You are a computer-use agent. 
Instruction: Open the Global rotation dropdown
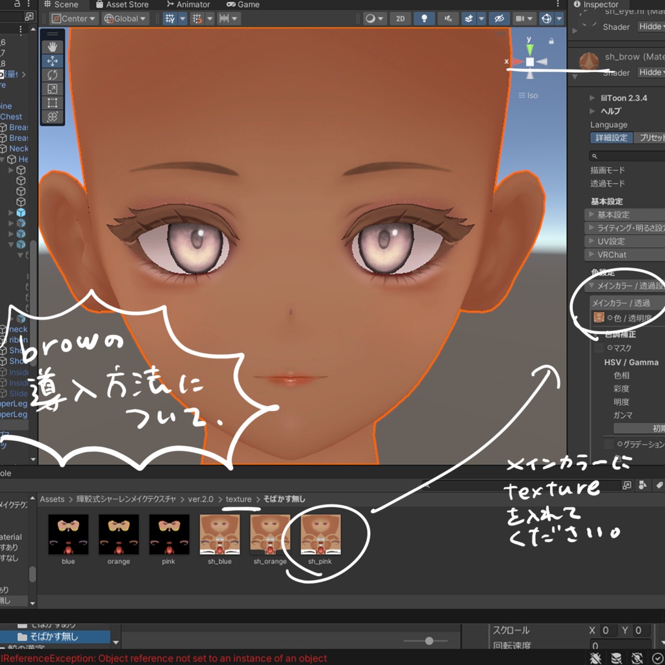point(125,19)
